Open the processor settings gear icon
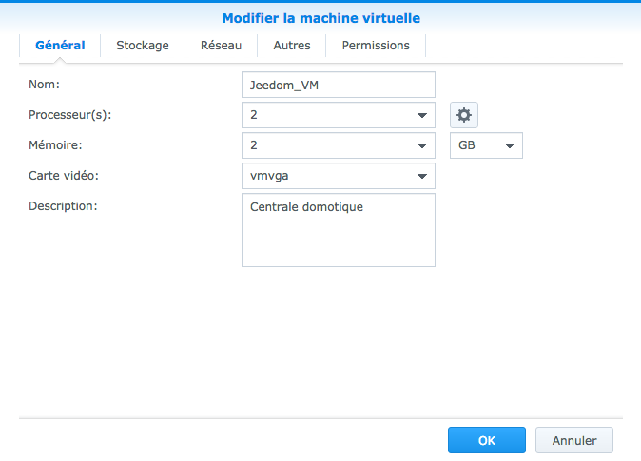Screen dimensions: 641x461 464,115
